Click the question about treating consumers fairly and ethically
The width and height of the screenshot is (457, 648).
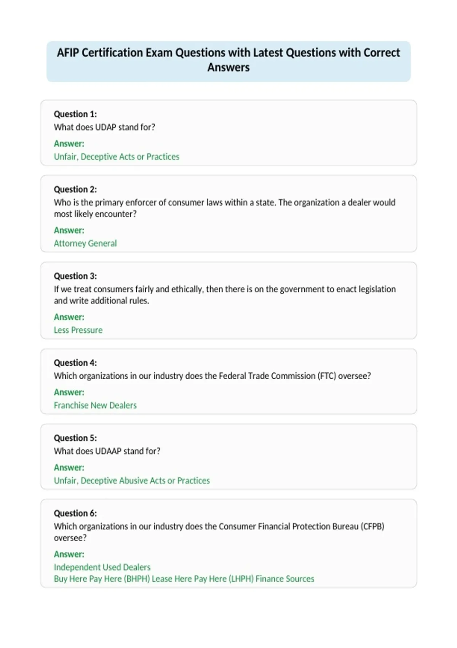225,295
